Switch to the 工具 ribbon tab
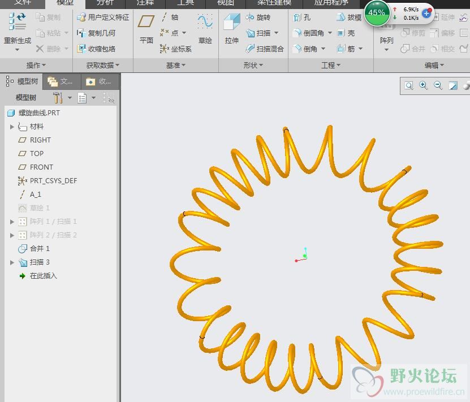 click(x=186, y=3)
